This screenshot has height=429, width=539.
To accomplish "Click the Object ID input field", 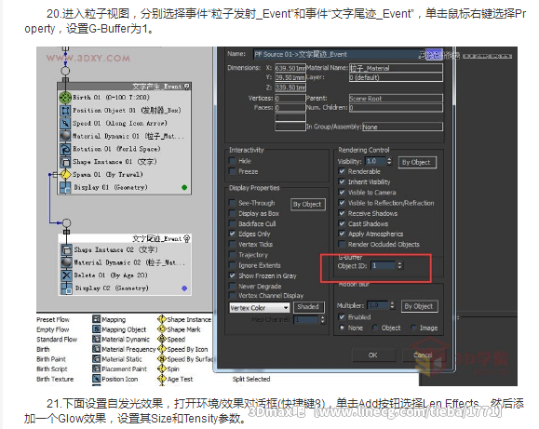I will [x=383, y=265].
